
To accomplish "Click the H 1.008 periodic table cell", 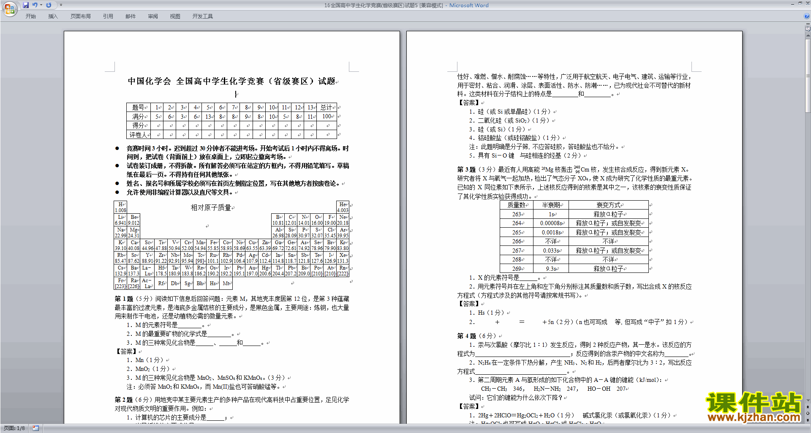I will [x=120, y=207].
